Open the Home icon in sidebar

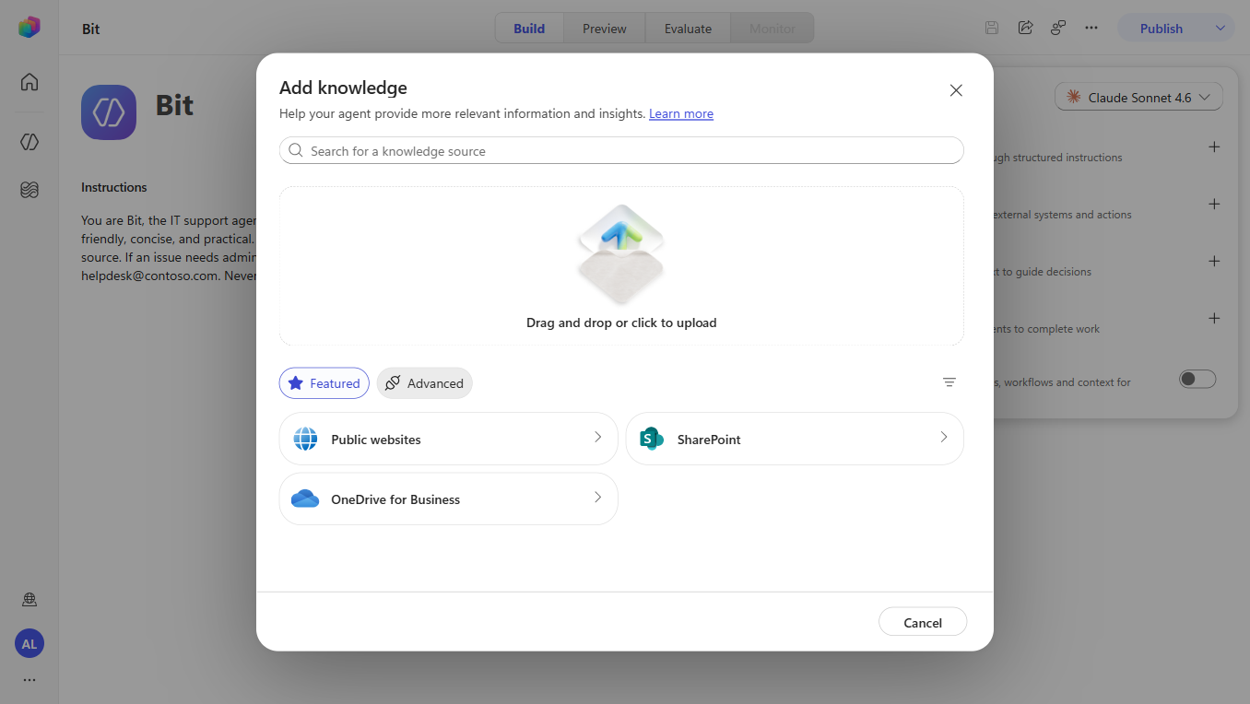pos(29,82)
